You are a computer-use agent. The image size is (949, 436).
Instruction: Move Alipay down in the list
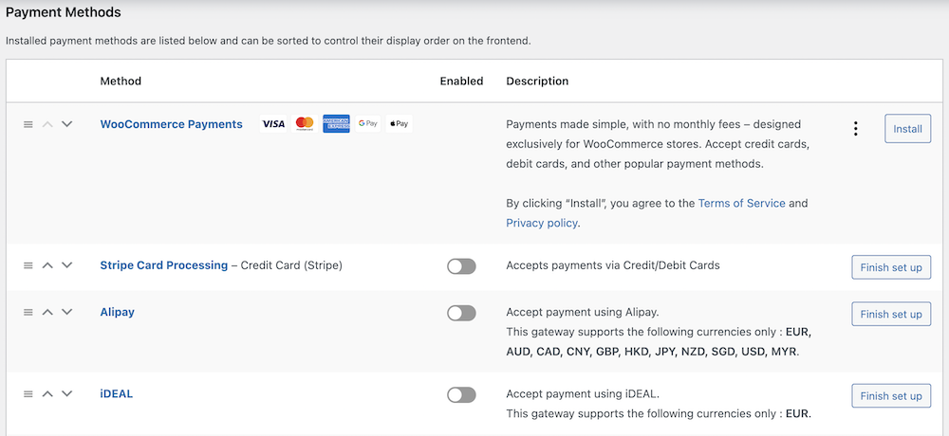66,313
